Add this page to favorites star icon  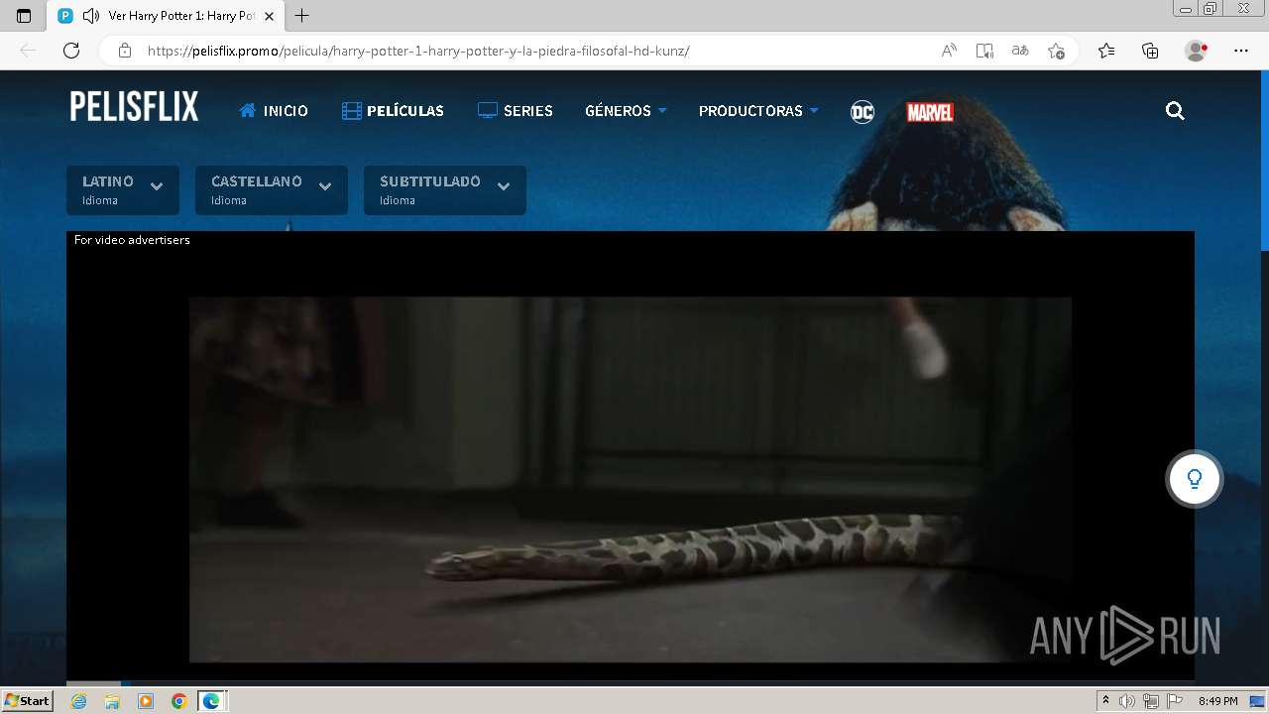point(1056,51)
